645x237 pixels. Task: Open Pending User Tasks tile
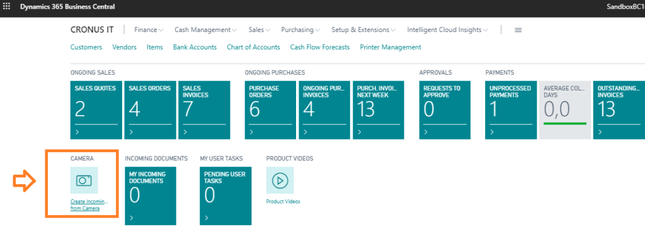[x=225, y=196]
